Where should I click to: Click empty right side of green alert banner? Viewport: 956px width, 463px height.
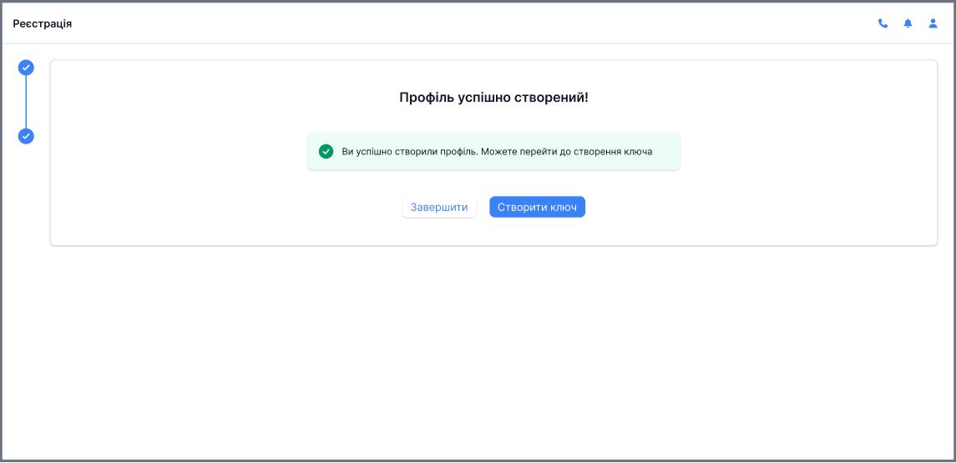(x=666, y=152)
